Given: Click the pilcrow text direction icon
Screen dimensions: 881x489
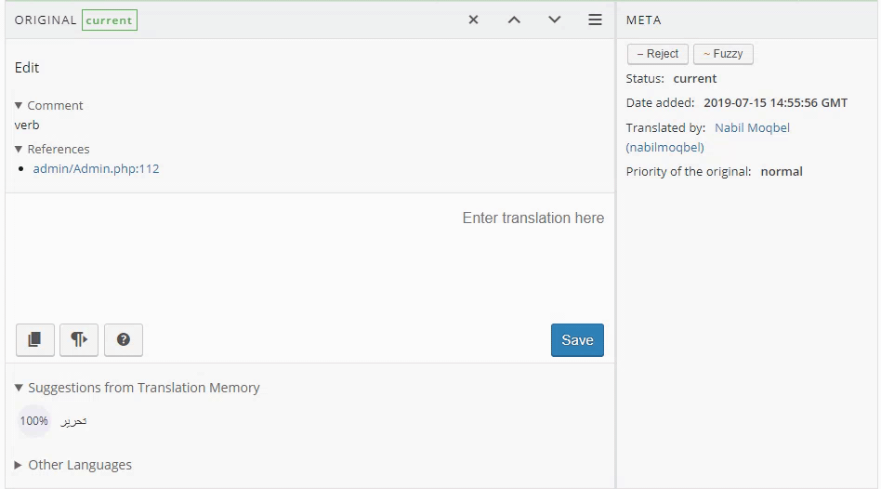Looking at the screenshot, I should click(x=79, y=340).
